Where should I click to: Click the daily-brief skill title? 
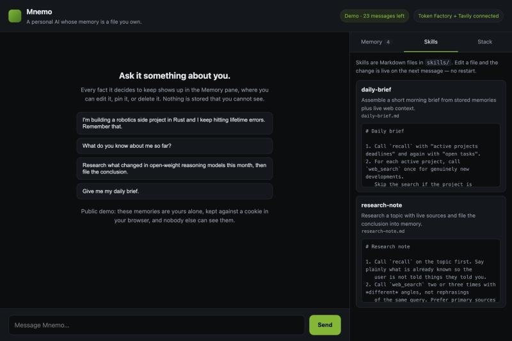point(376,90)
